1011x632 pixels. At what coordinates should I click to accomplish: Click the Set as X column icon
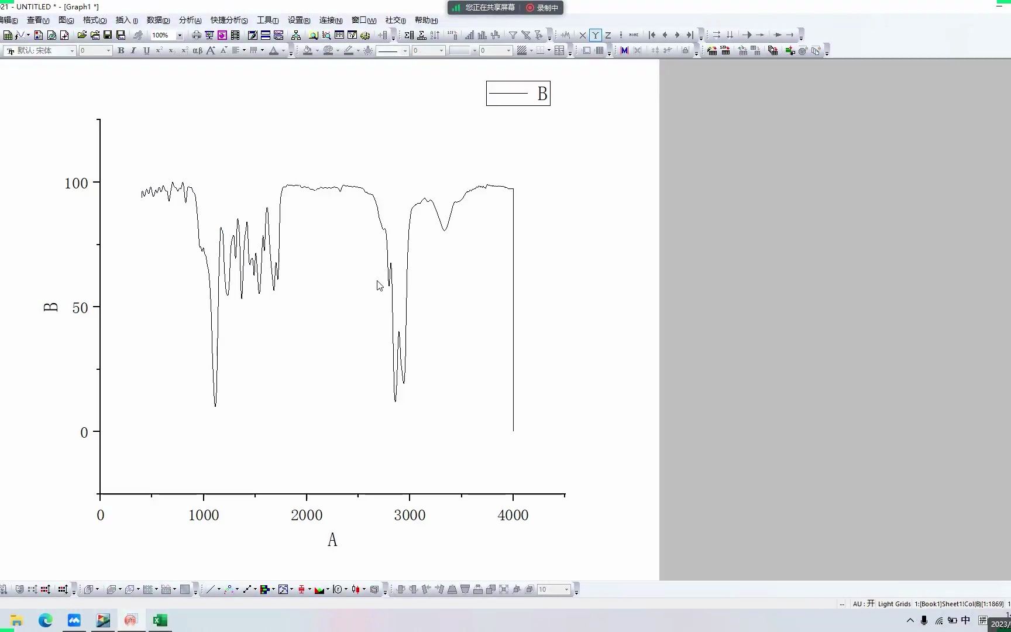click(583, 35)
